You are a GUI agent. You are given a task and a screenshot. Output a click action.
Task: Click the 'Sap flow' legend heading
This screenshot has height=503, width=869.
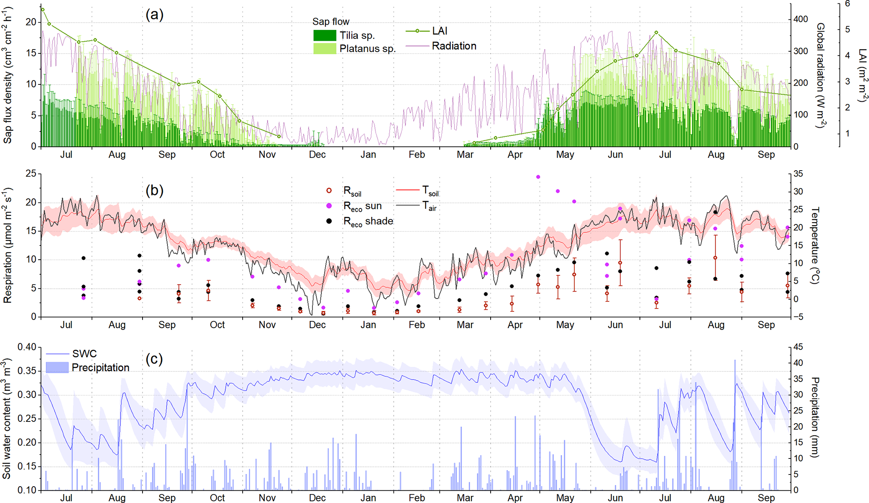(x=331, y=21)
